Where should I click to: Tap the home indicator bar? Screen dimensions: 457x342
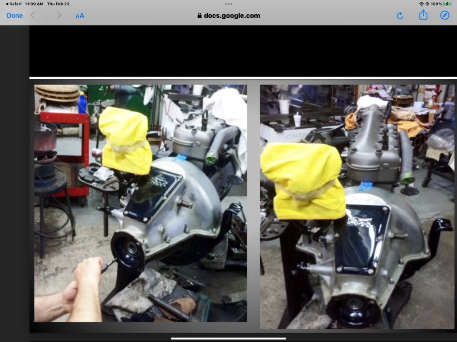228,338
